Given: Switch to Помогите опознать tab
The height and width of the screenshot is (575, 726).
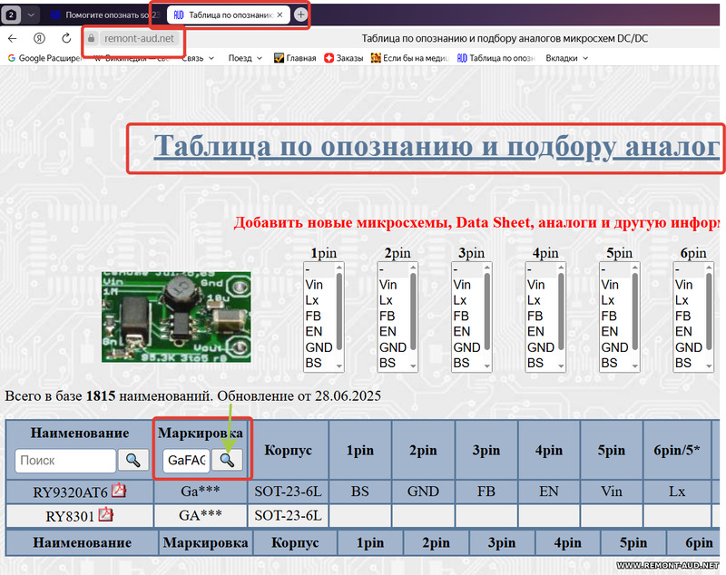Looking at the screenshot, I should coord(104,15).
